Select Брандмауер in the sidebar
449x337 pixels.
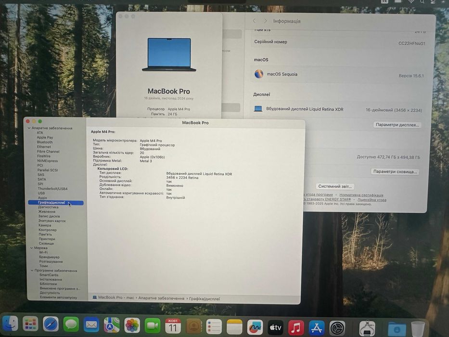49,257
